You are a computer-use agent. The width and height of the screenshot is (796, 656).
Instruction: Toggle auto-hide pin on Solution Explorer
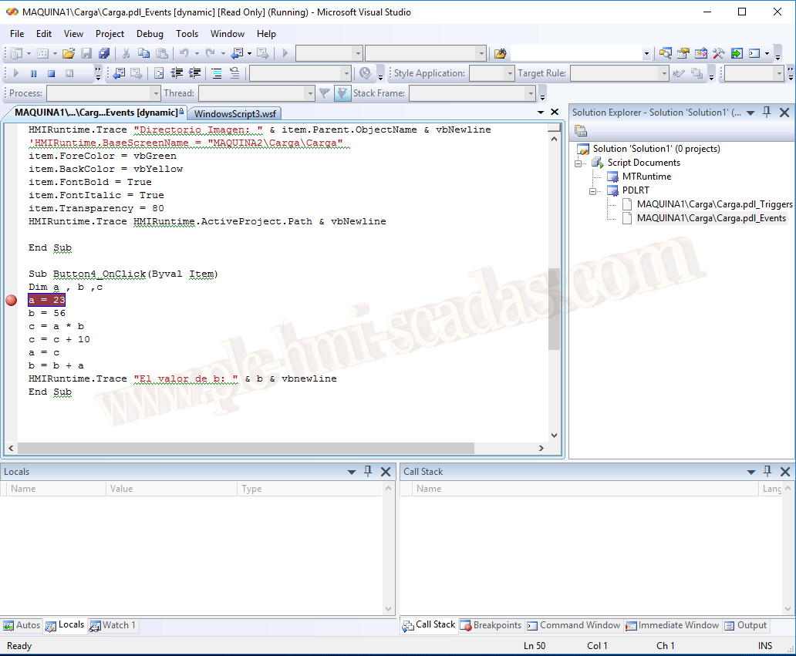pos(767,112)
